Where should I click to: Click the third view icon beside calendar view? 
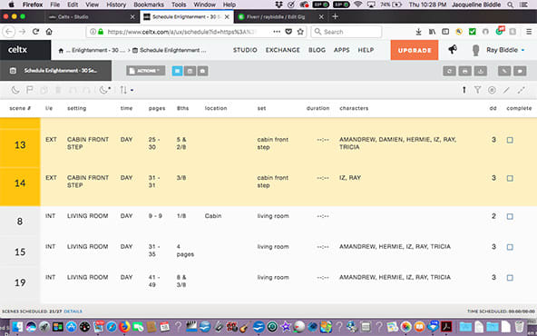(x=202, y=71)
